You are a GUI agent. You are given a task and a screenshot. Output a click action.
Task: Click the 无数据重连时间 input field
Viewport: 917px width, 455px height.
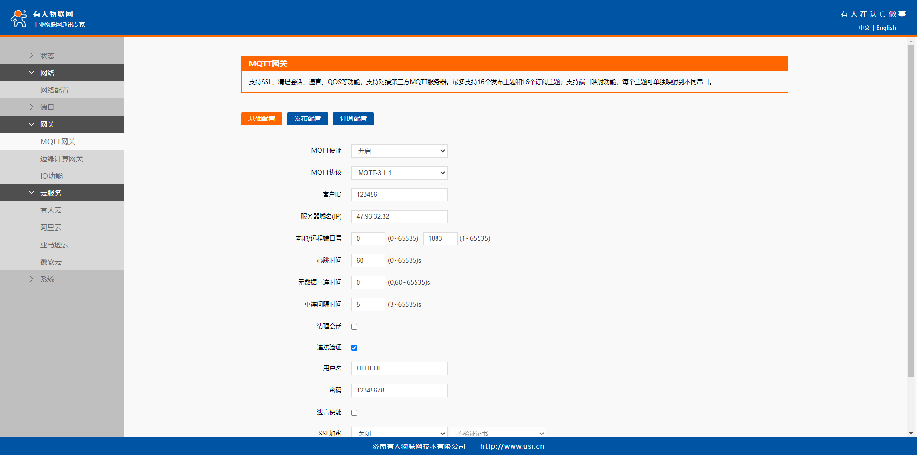tap(368, 283)
